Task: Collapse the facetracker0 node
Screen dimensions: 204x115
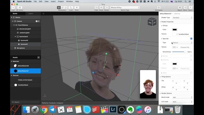Action: tap(15, 37)
